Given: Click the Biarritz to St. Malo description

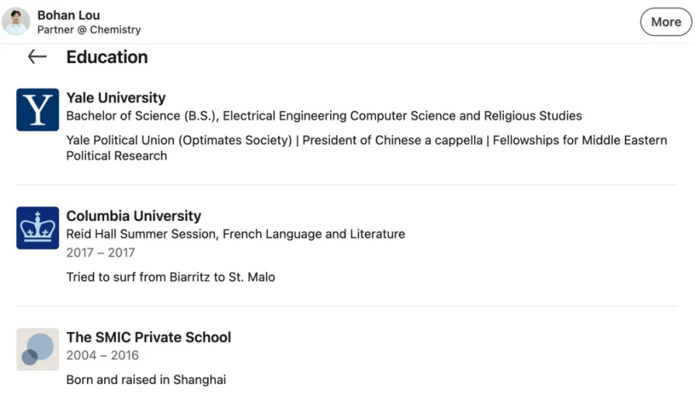Looking at the screenshot, I should (x=171, y=277).
